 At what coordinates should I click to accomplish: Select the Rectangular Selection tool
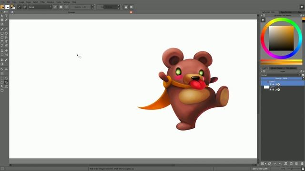[2, 78]
